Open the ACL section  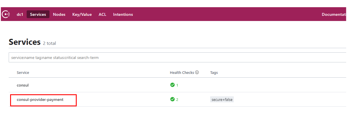(x=102, y=14)
